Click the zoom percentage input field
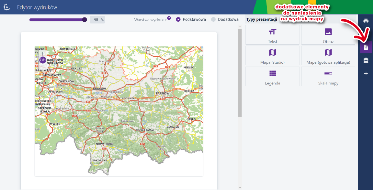Viewport: 373px width, 190px height. click(96, 20)
